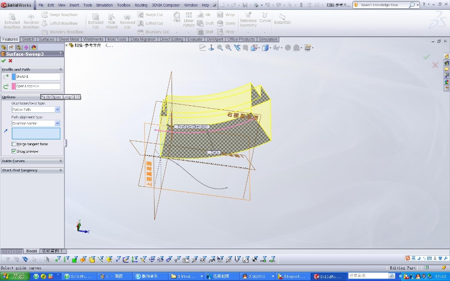This screenshot has height=281, width=450.
Task: Open the FeatureManager design tree panel icon
Action: 4,47
